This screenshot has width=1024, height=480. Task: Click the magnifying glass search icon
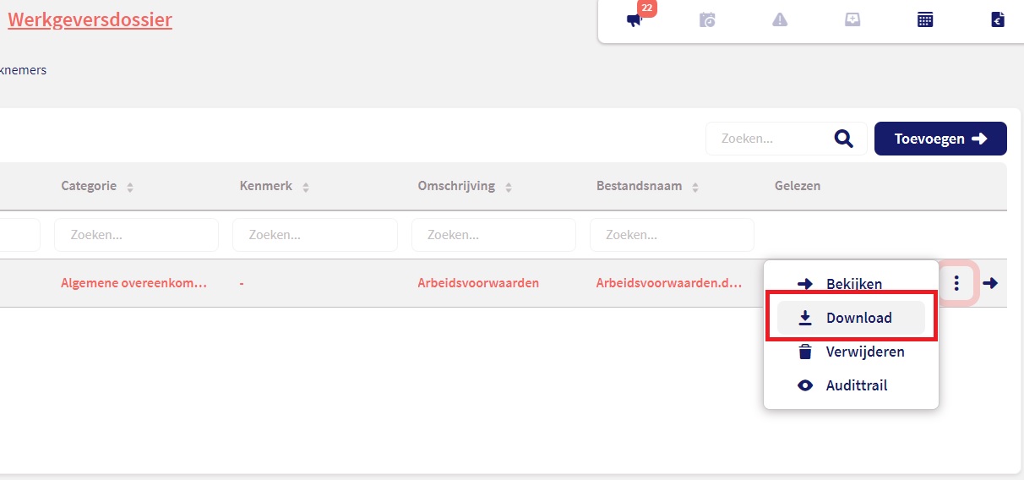(x=843, y=139)
